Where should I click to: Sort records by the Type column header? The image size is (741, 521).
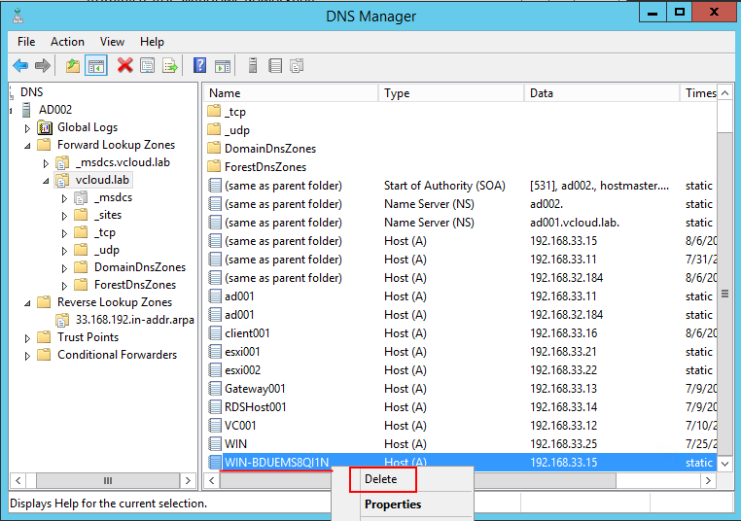click(x=451, y=93)
